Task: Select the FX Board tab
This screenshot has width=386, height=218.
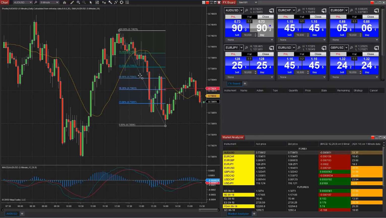Action: [x=234, y=84]
